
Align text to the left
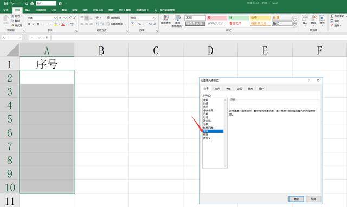(x=82, y=24)
